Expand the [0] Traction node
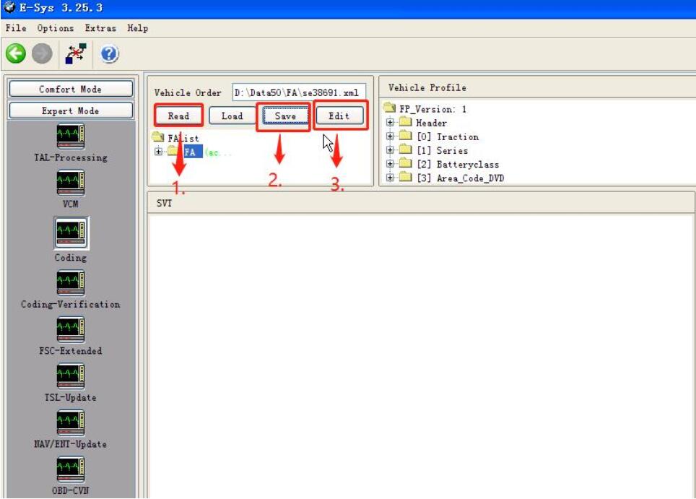 click(390, 136)
